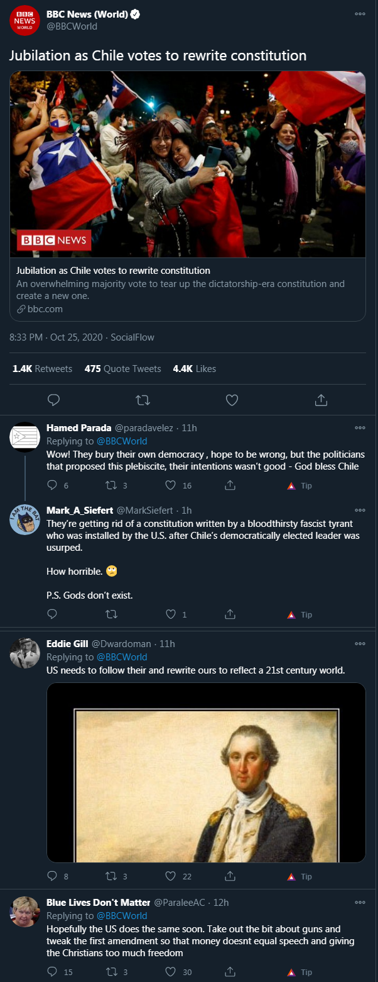Retweet the main BBC World tweet

[x=143, y=400]
